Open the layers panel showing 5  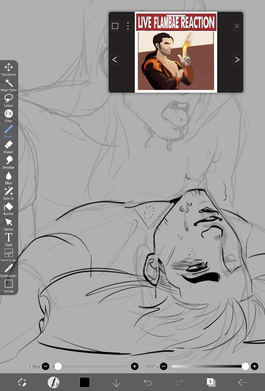[x=211, y=382]
